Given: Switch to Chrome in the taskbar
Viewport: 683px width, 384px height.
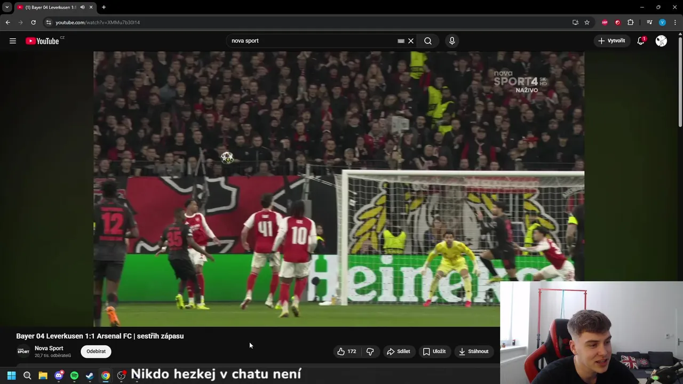Looking at the screenshot, I should click(106, 375).
